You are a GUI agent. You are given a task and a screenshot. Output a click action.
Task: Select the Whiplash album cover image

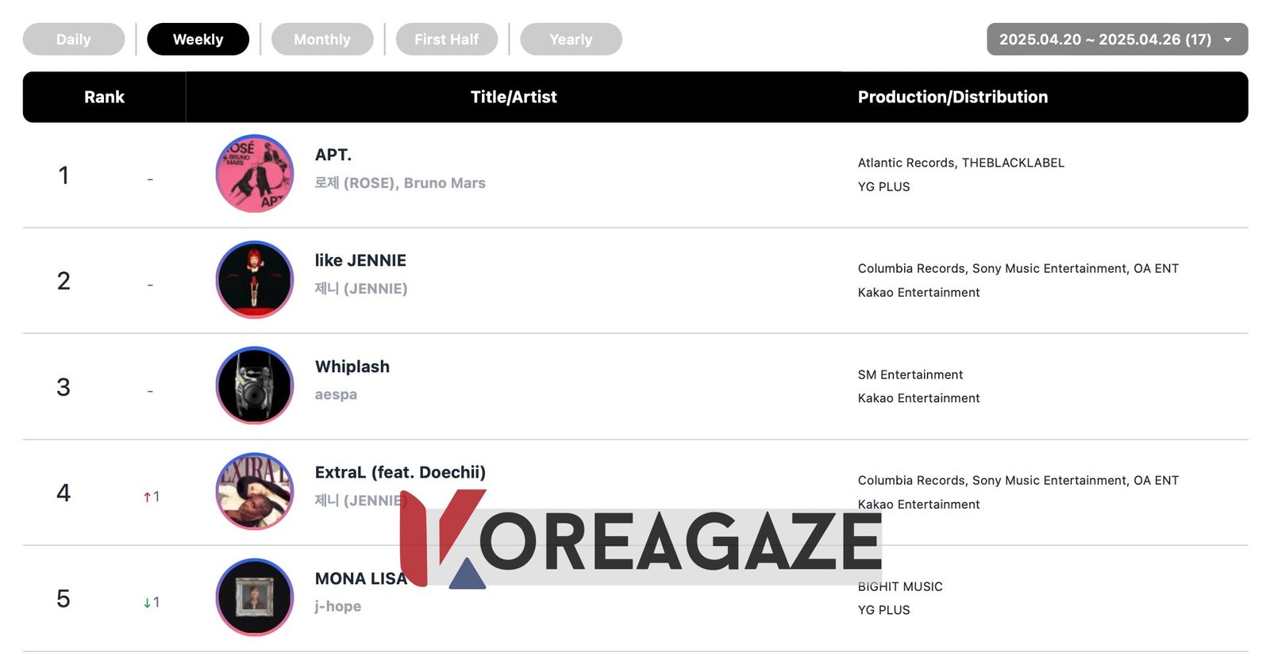click(x=255, y=386)
